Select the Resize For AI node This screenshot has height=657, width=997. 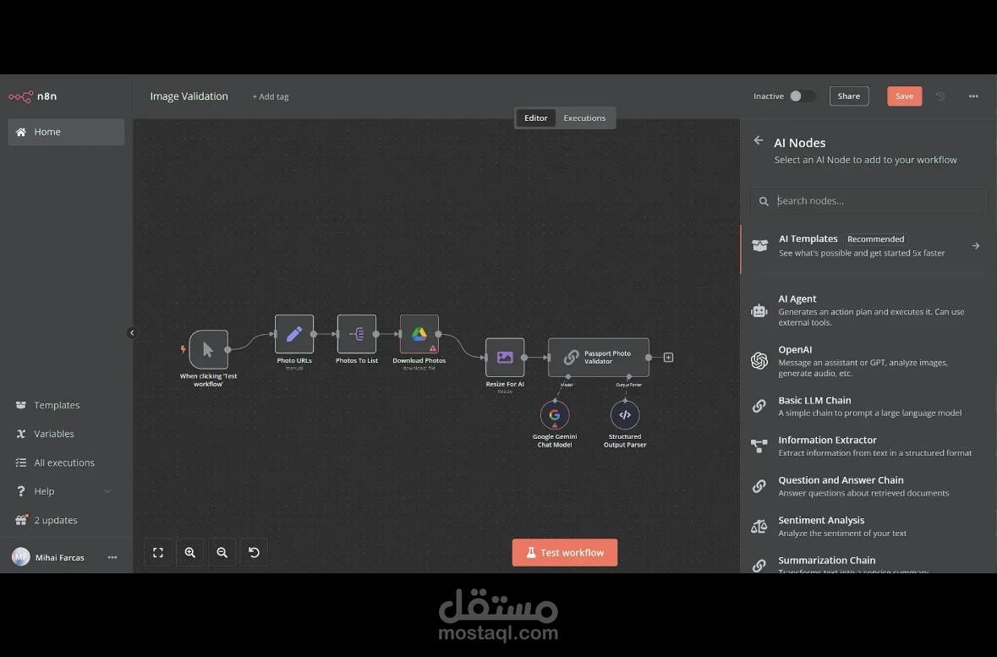pyautogui.click(x=505, y=358)
